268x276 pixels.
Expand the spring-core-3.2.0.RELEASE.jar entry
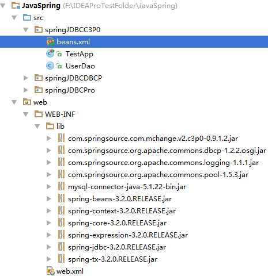coord(49,223)
